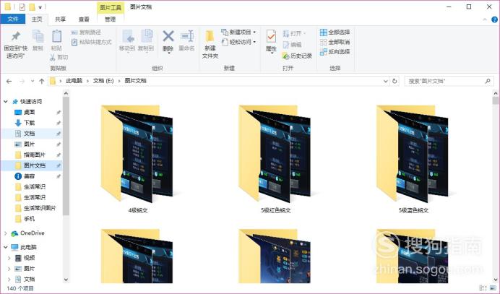Click Quick Access Toolbar properties icon
This screenshot has width=500, height=294.
22,7
